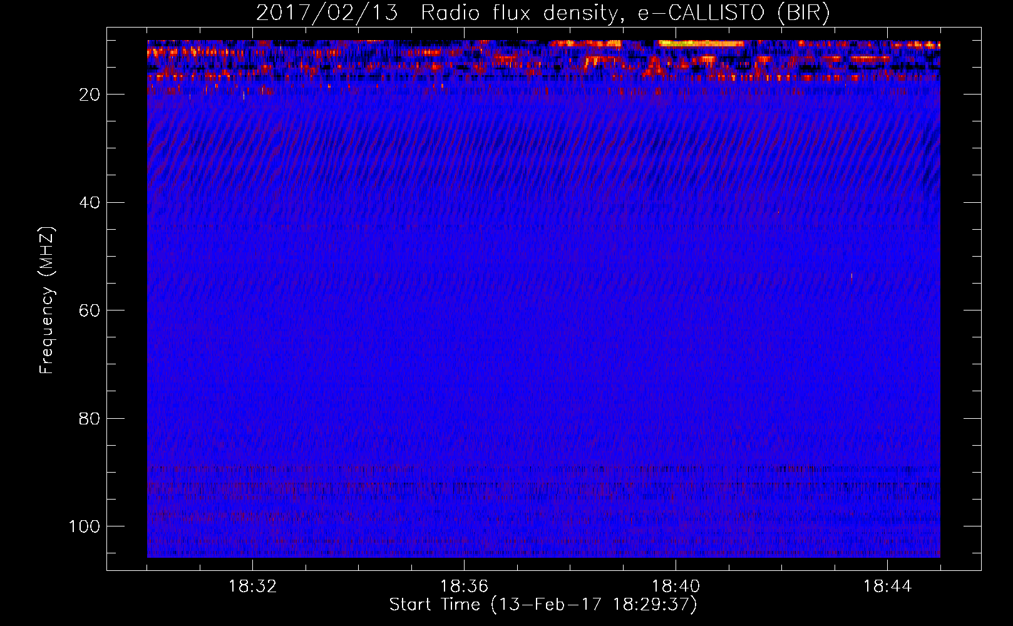The height and width of the screenshot is (626, 1013).
Task: Click the 'Start Time (13-Feb-17 18:29:37)' label
Action: tap(543, 605)
